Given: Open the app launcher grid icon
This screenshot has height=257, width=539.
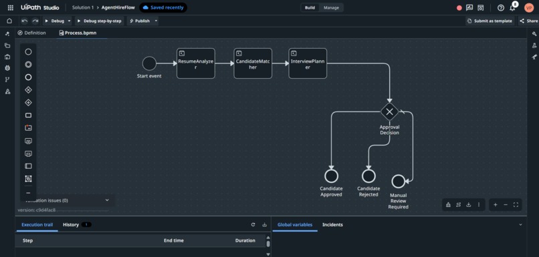Looking at the screenshot, I should pyautogui.click(x=10, y=7).
